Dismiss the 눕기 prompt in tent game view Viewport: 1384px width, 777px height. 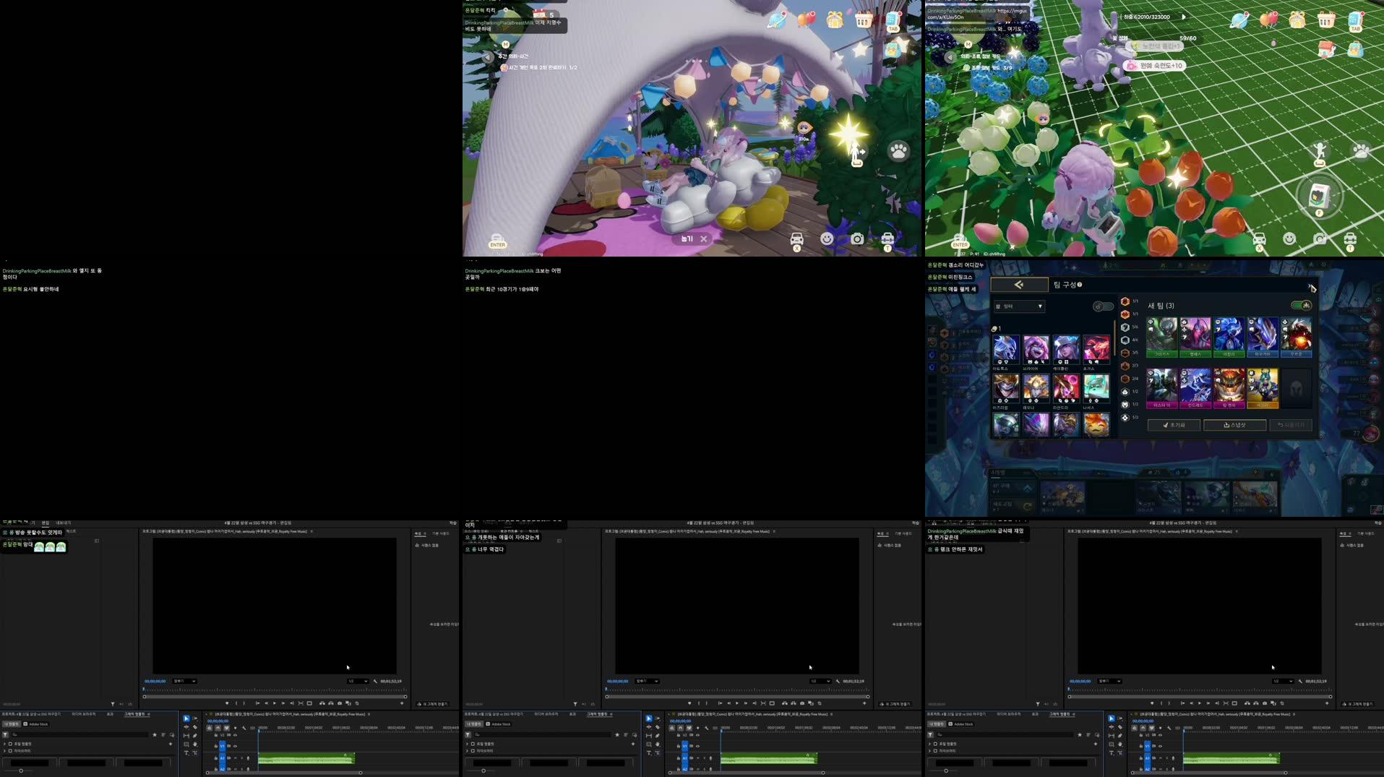[704, 239]
